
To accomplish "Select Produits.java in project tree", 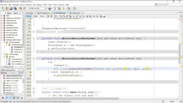I will [x=18, y=49].
